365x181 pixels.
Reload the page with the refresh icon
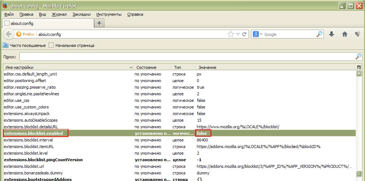pos(244,34)
